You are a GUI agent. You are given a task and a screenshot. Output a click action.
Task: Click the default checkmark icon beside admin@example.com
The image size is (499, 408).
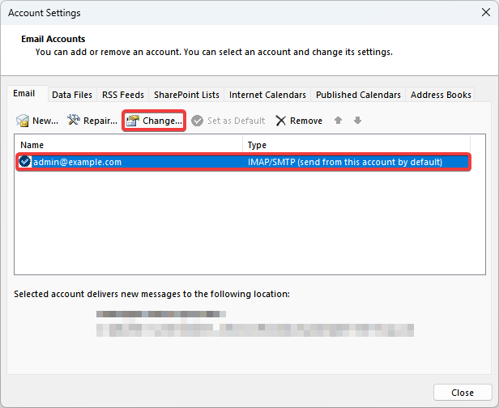tap(25, 162)
